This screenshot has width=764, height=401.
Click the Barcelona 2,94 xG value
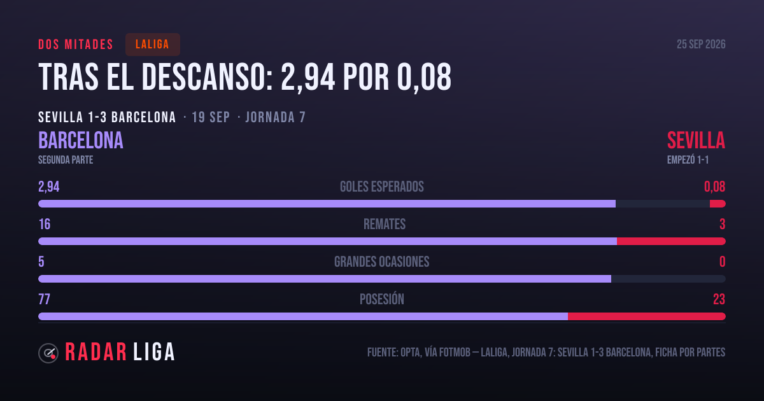coord(48,186)
